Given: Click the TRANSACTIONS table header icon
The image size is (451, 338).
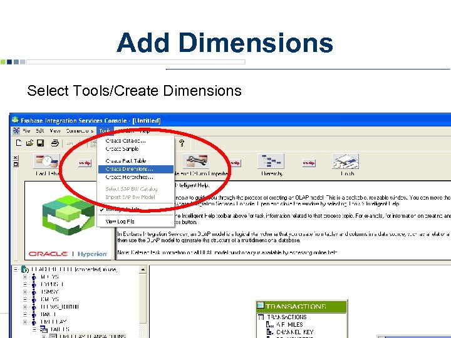Looking at the screenshot, I should 261,305.
